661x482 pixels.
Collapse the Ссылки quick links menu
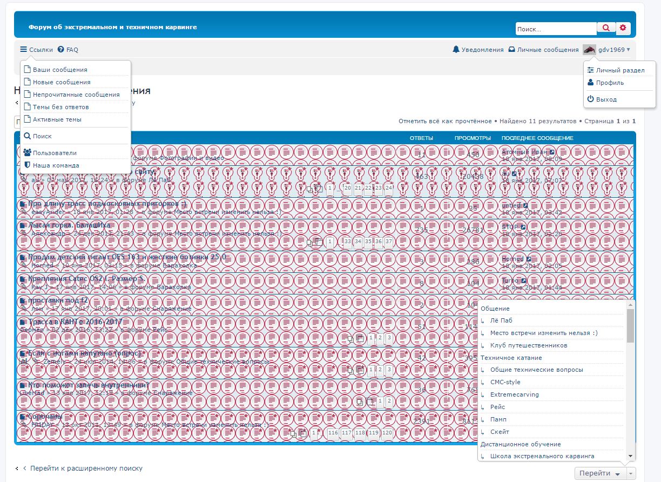point(37,50)
